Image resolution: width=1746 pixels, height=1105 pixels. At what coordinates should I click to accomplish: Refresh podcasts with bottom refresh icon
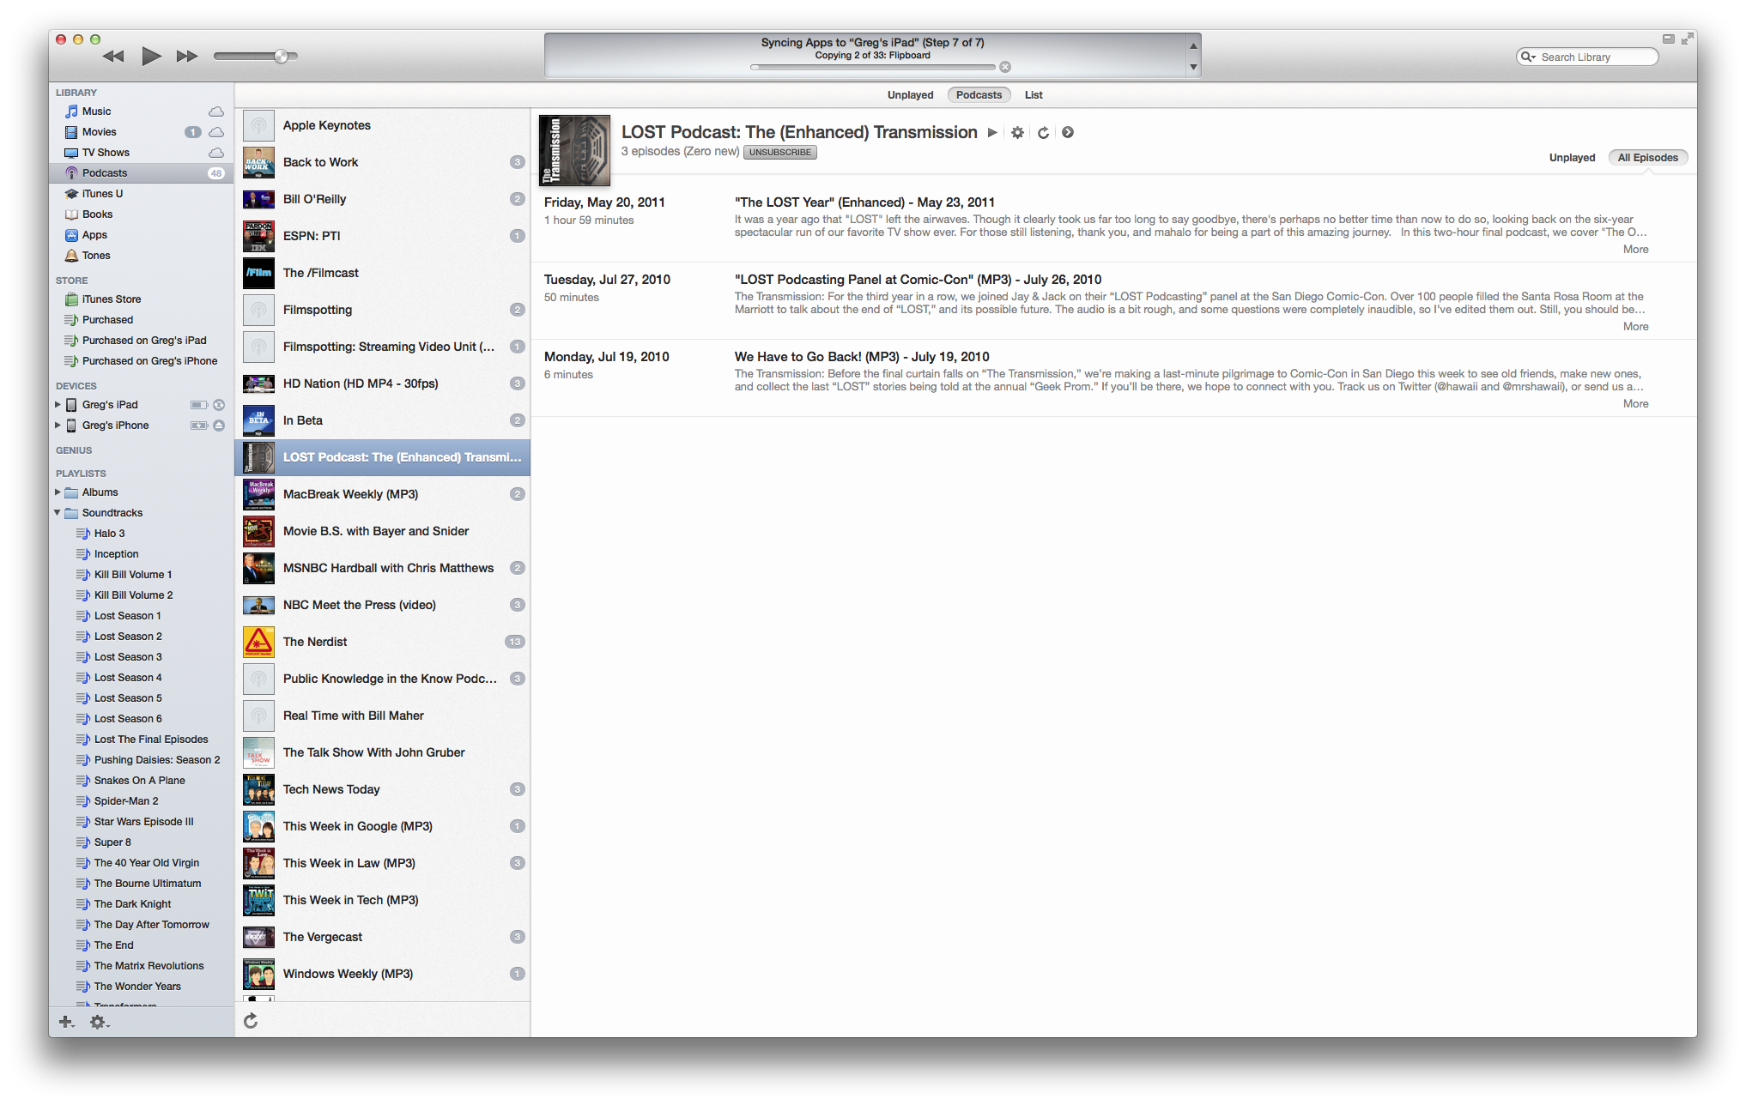coord(251,1020)
